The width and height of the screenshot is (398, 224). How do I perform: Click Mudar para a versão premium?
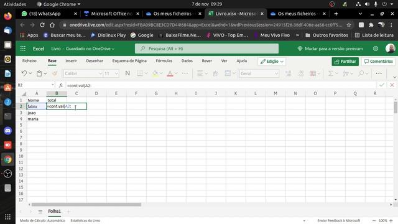(330, 49)
